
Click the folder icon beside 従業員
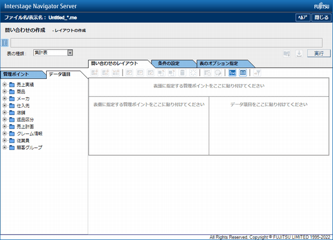point(12,141)
